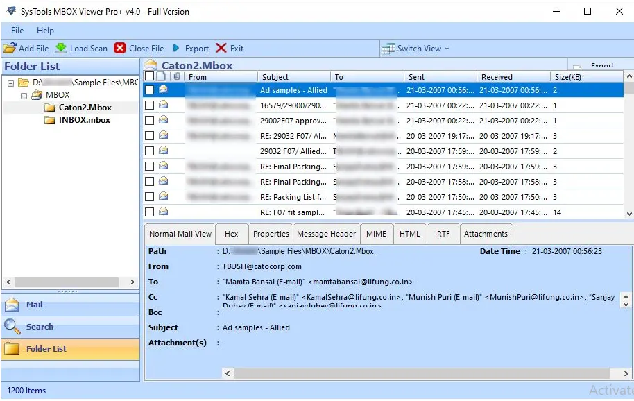The image size is (634, 401).
Task: Click the email list scroll-down arrow
Action: tap(629, 214)
